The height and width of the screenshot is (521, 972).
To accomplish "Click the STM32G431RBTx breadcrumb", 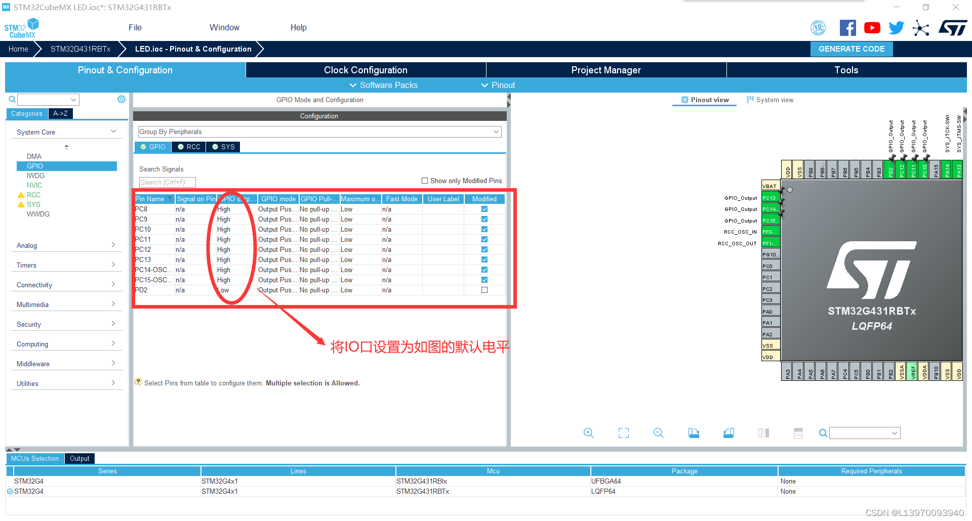I will click(80, 49).
